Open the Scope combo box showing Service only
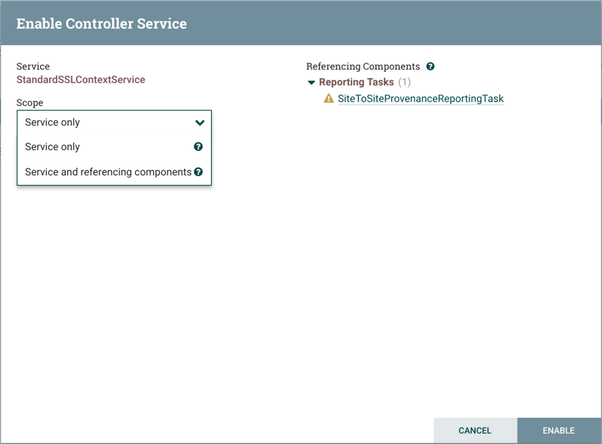602x444 pixels. [x=114, y=122]
